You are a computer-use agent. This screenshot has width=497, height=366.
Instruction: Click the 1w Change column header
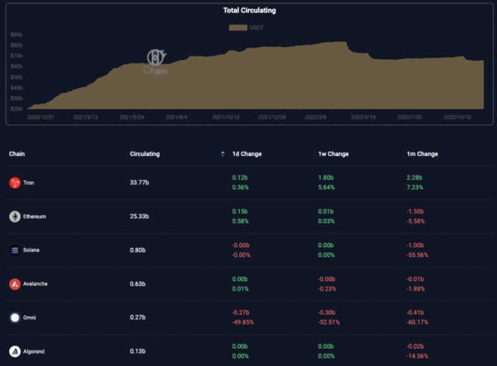pos(333,154)
